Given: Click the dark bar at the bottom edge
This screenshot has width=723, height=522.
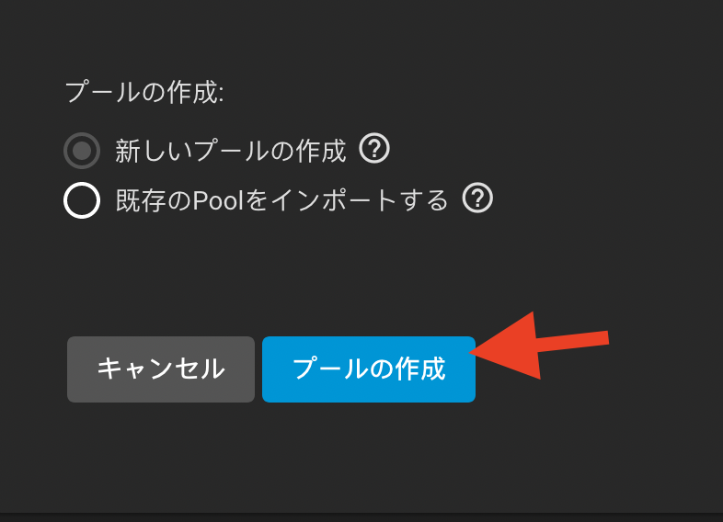Looking at the screenshot, I should (361, 517).
